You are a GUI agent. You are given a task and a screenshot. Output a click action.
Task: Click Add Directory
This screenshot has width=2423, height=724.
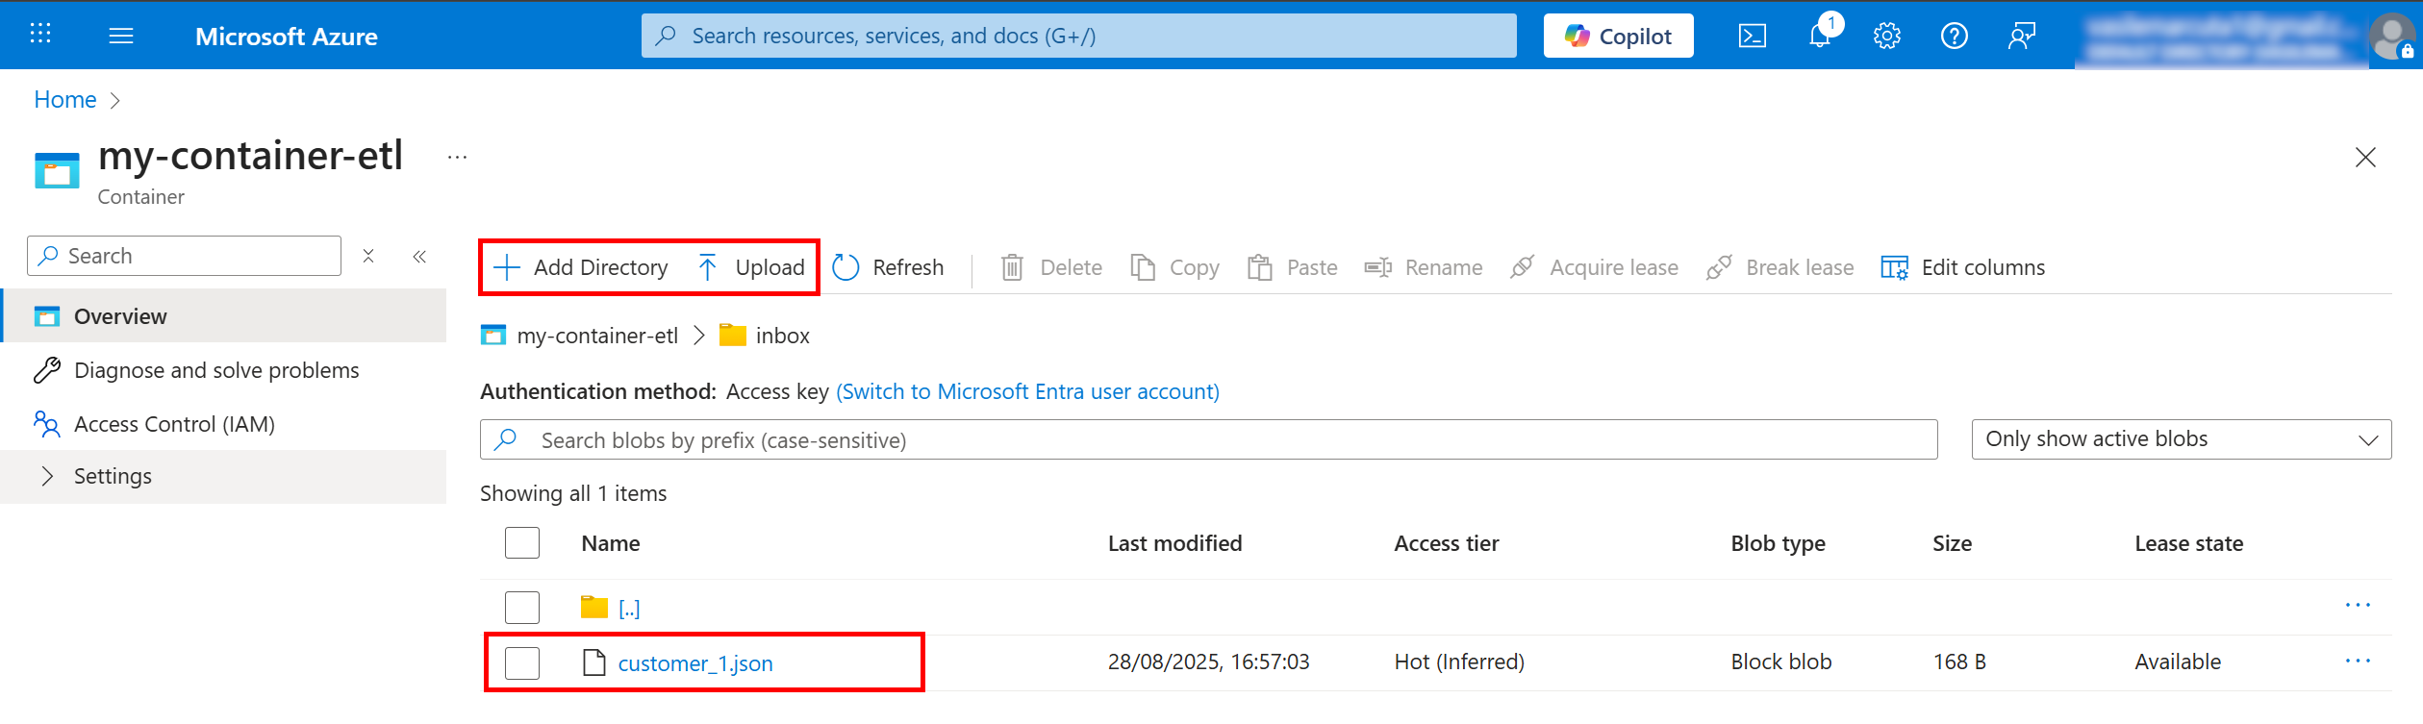click(580, 267)
